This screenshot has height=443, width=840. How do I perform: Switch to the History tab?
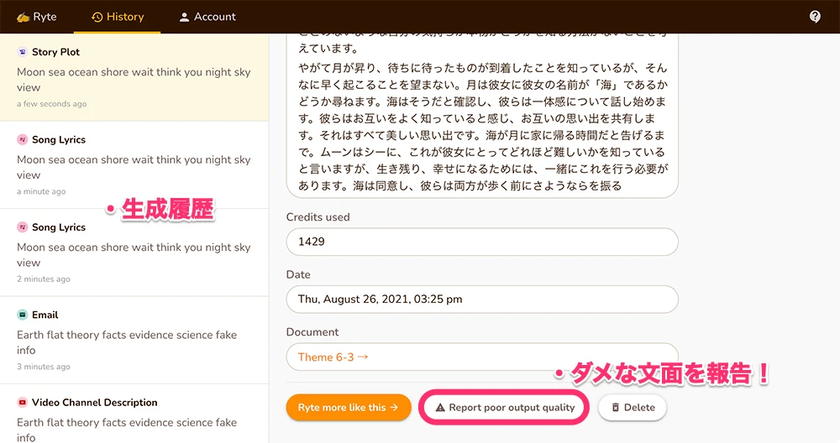tap(117, 17)
